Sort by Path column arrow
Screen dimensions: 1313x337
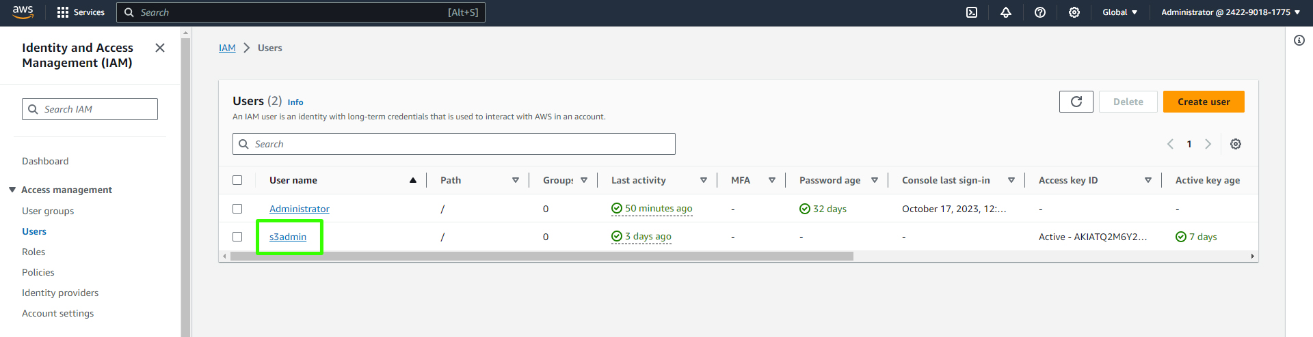pos(516,180)
